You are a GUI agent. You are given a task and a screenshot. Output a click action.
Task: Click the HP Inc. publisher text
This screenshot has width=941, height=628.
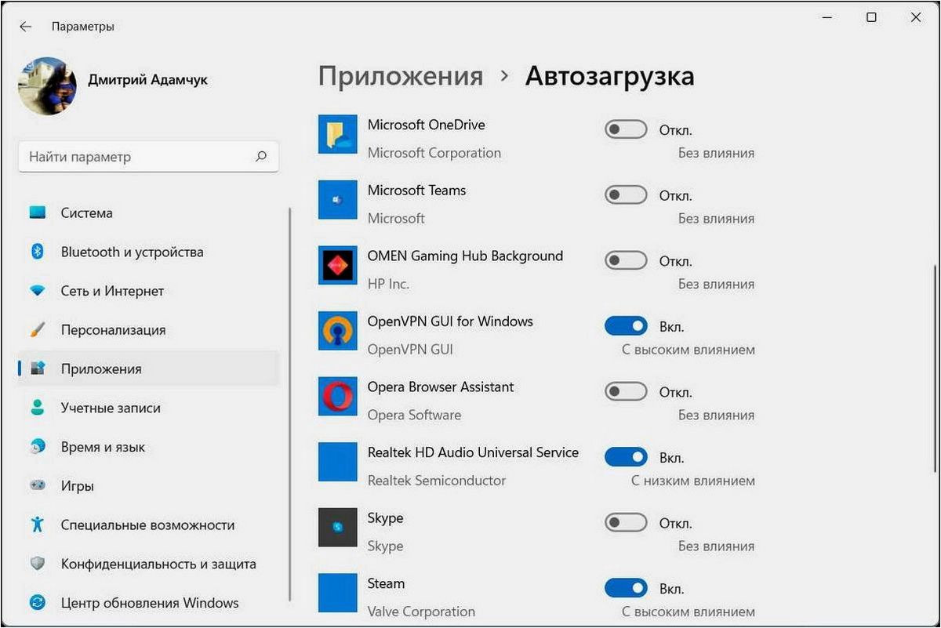(388, 284)
